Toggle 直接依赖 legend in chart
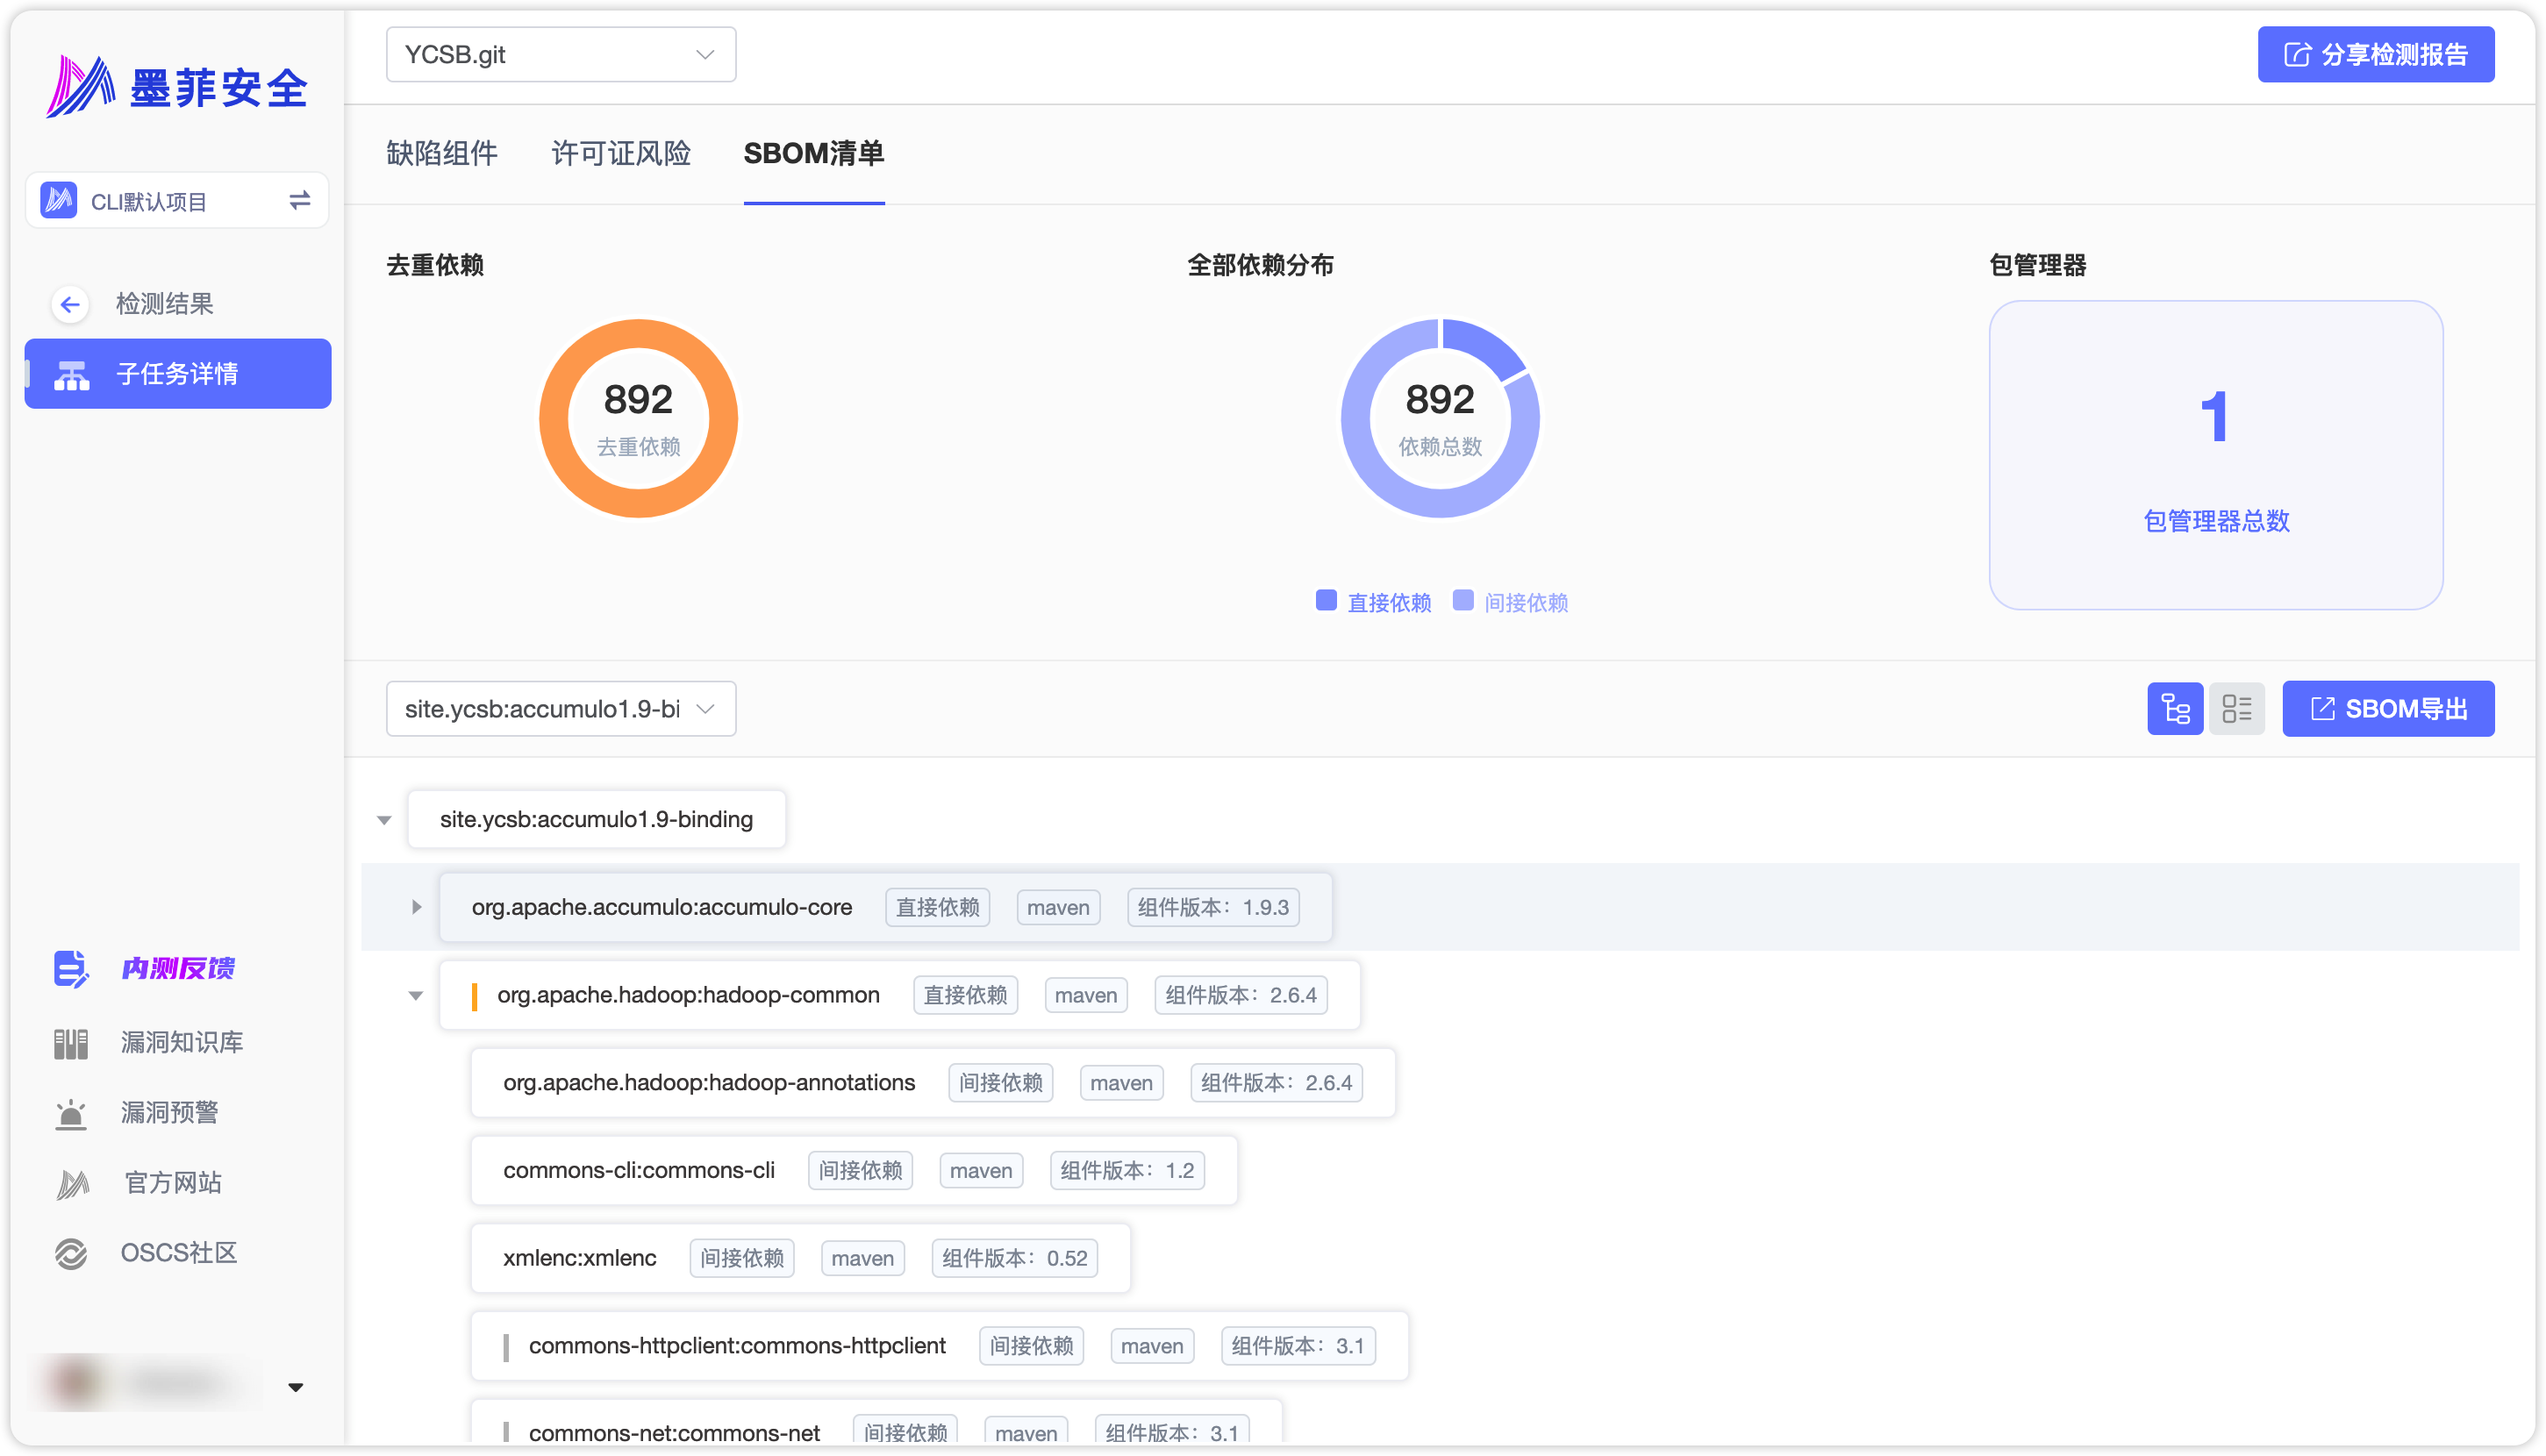This screenshot has height=1456, width=2546. [1373, 602]
